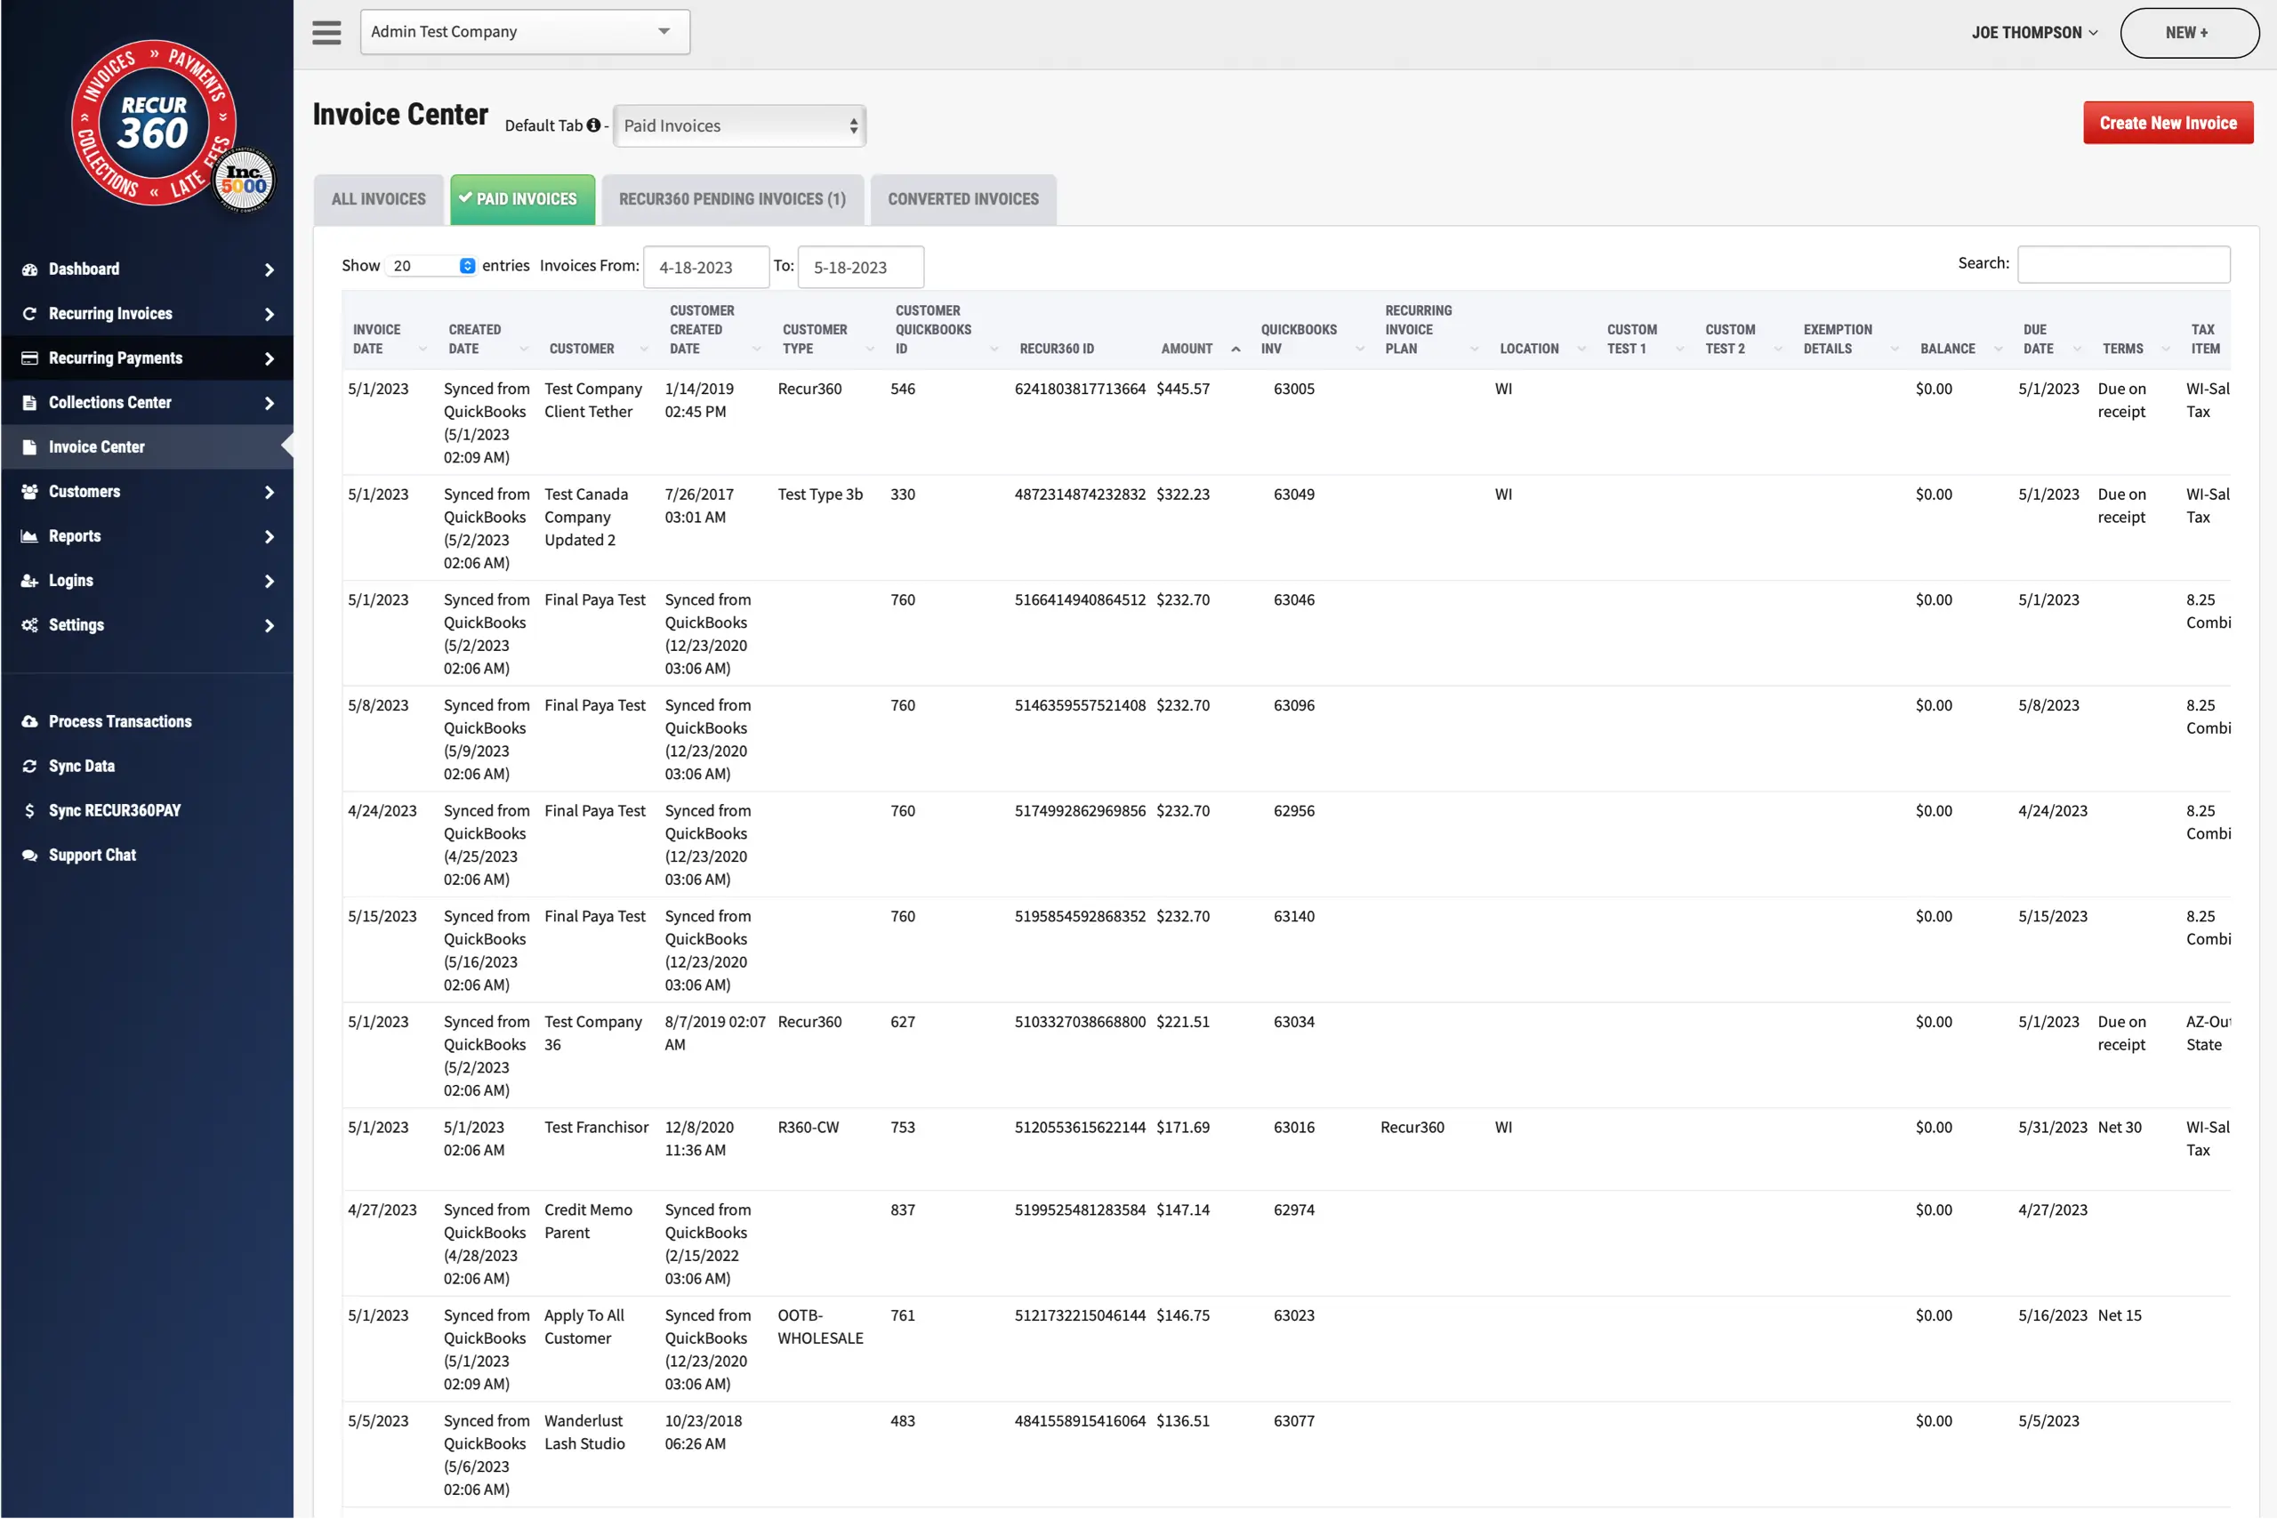Expand the Settings submenu chevron

tap(270, 627)
